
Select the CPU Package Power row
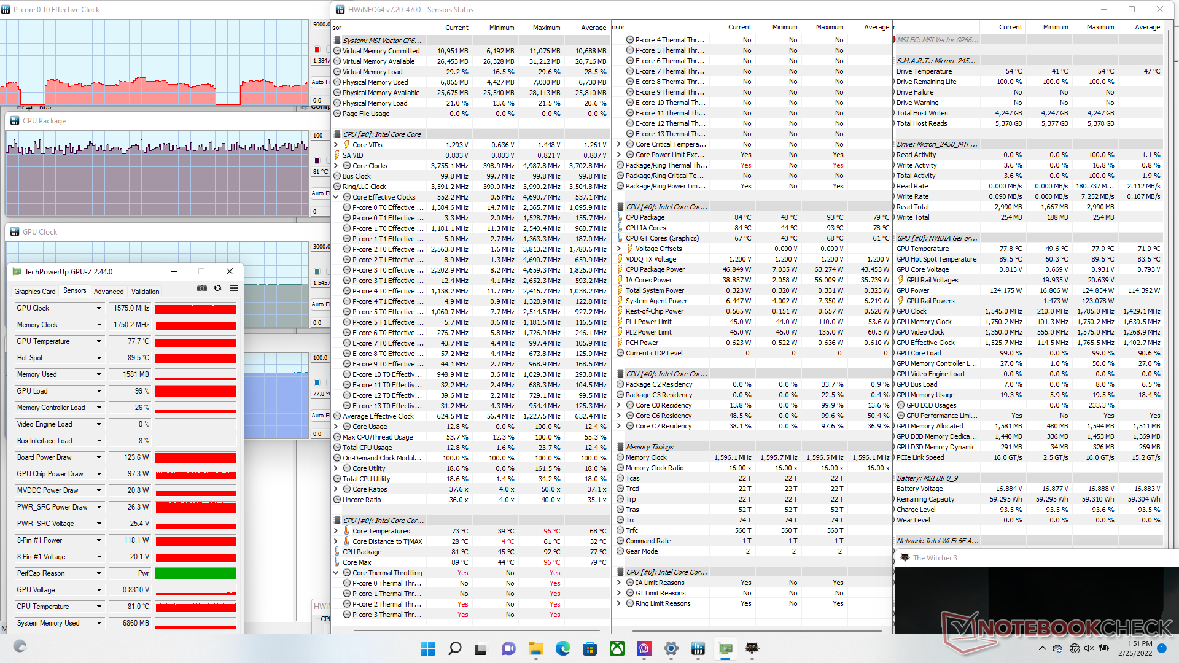pyautogui.click(x=753, y=269)
